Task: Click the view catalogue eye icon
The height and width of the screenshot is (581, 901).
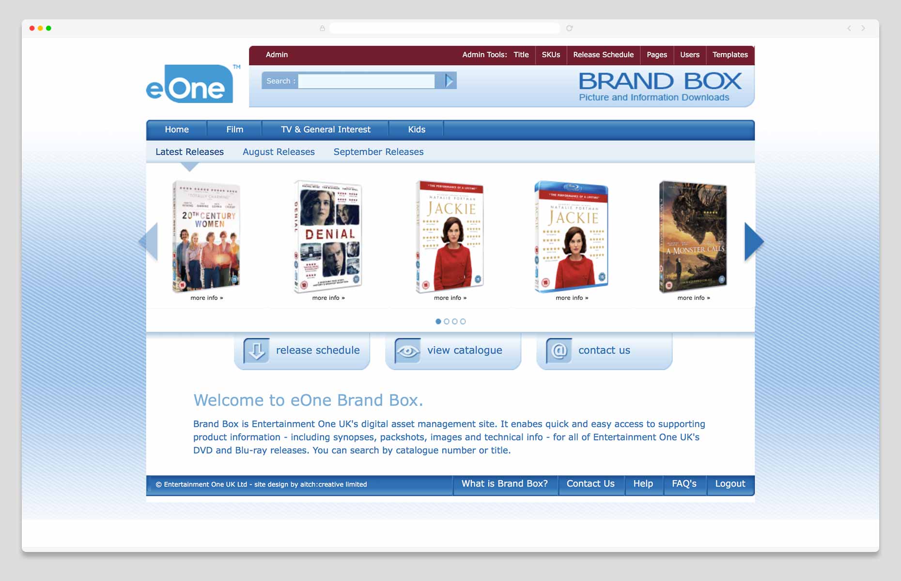Action: [x=407, y=350]
